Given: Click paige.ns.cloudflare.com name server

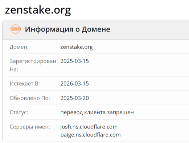Looking at the screenshot, I should (90, 135).
